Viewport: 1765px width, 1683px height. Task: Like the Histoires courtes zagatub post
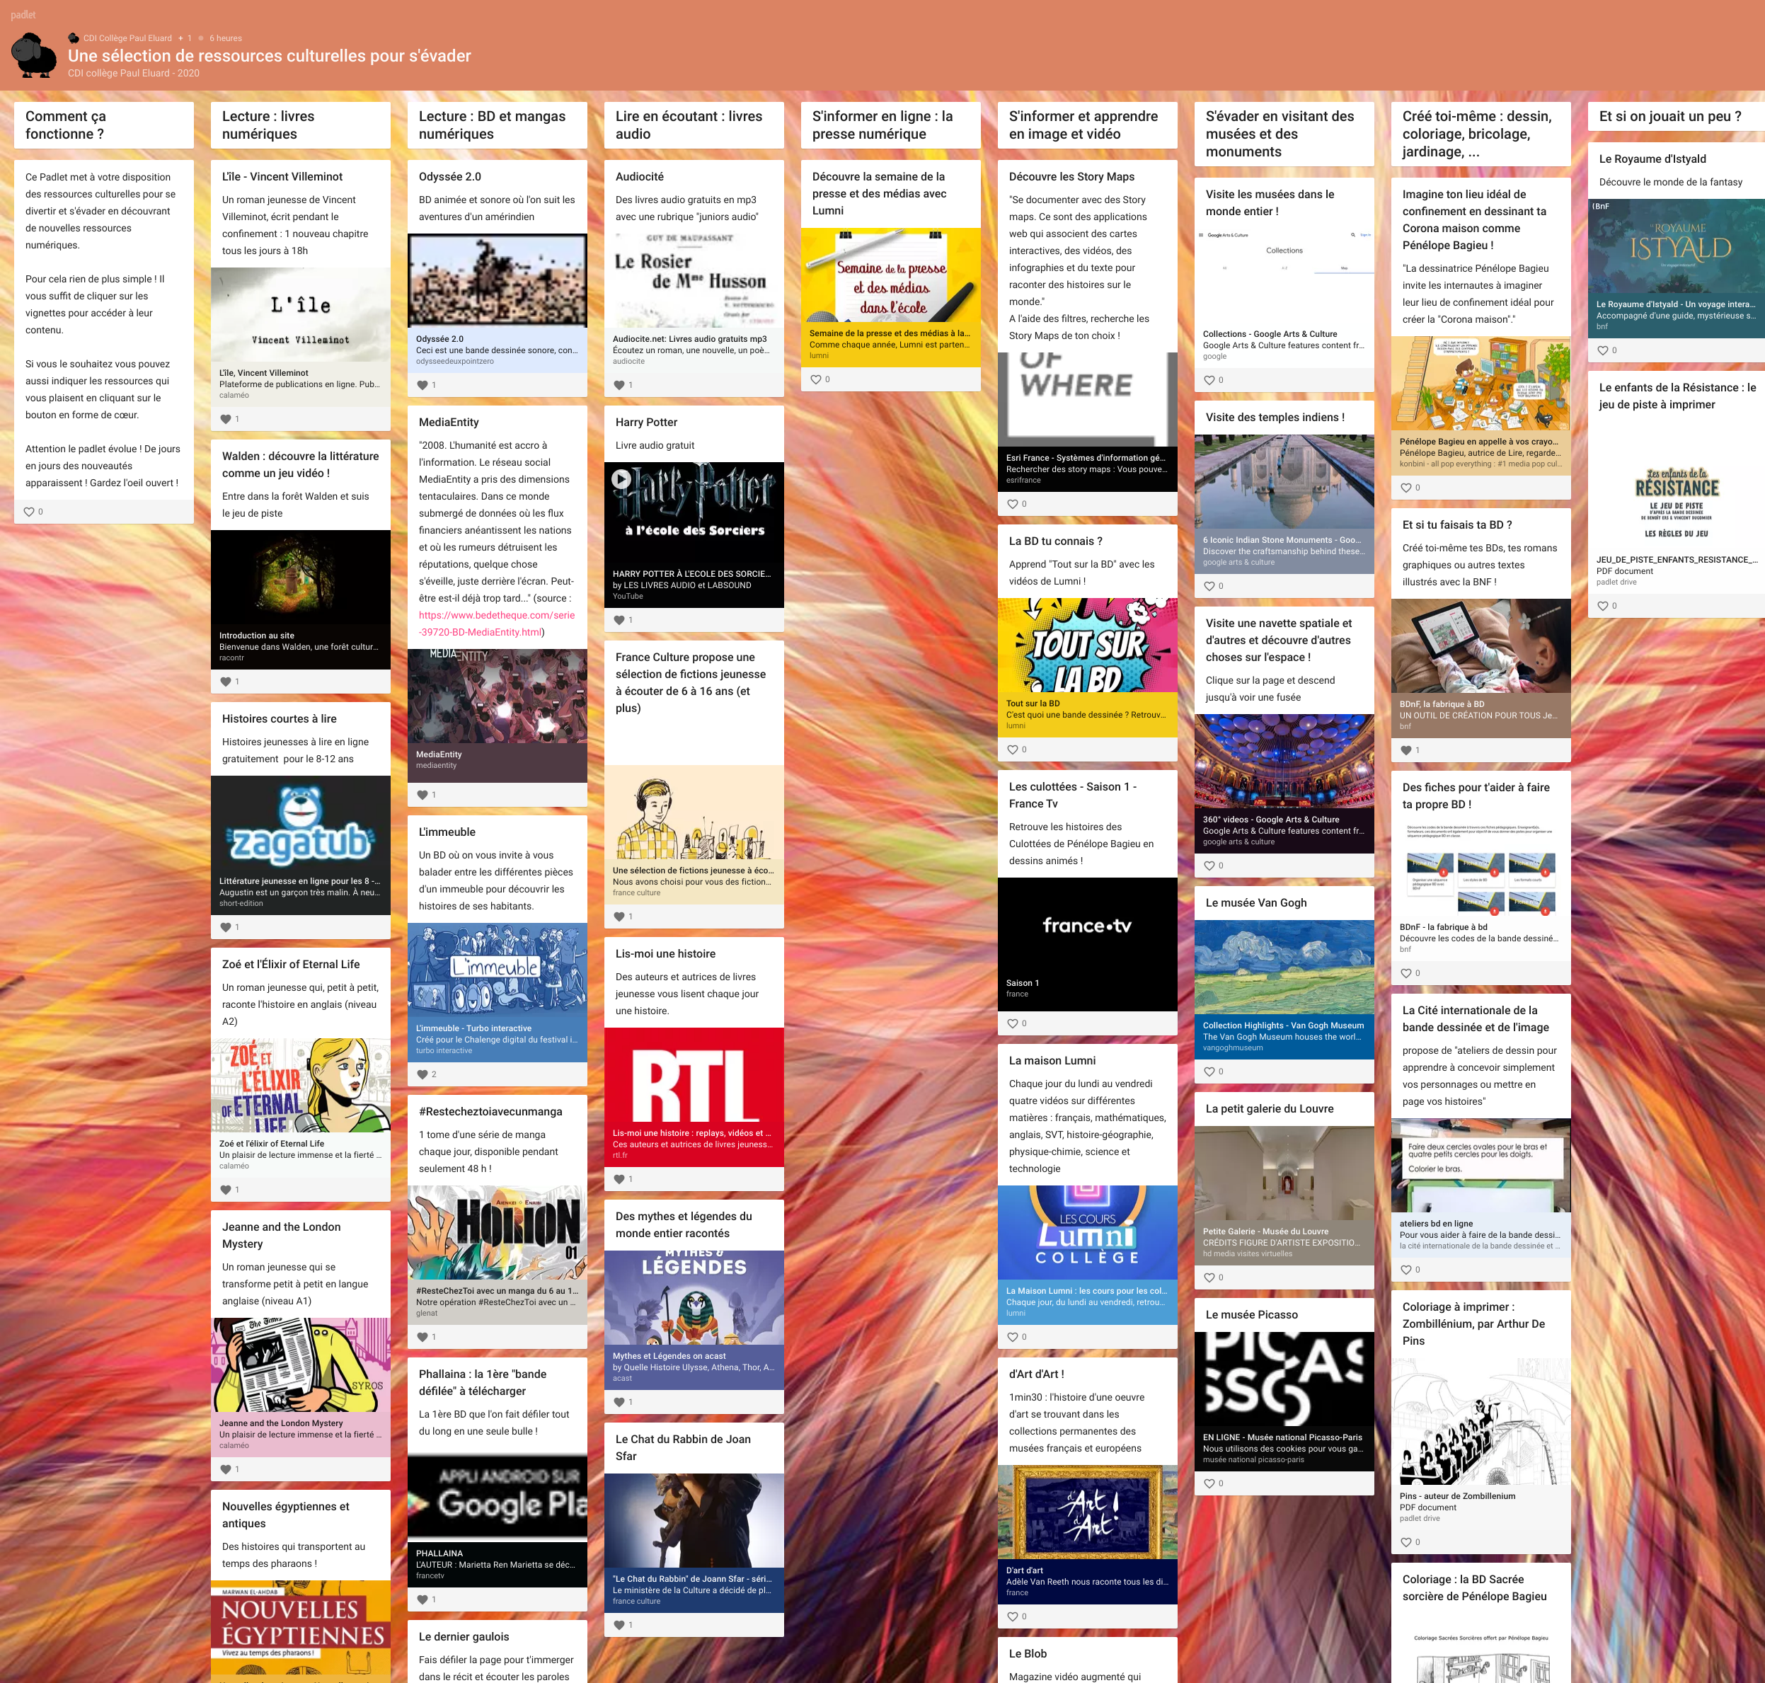tap(225, 928)
